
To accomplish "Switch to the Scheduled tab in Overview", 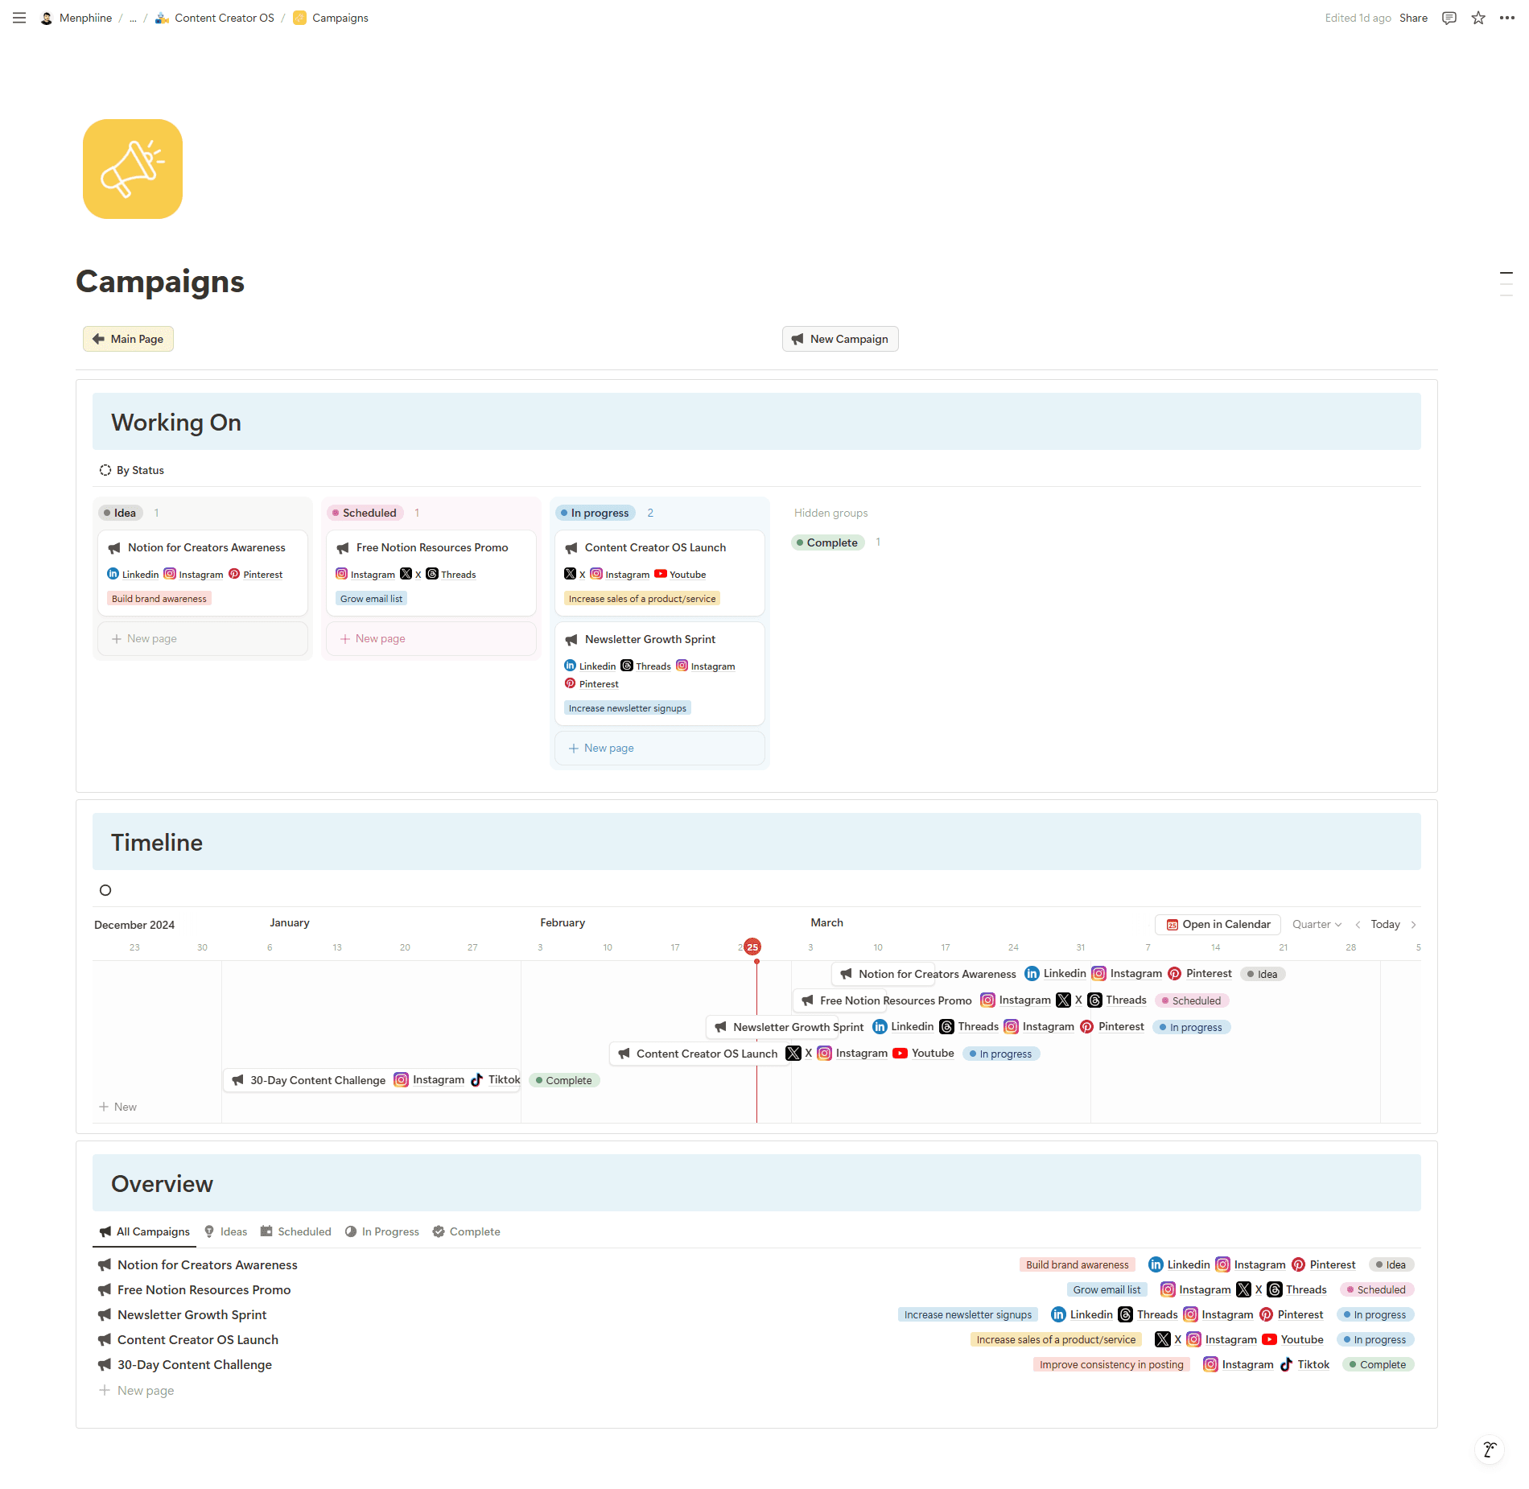I will (x=295, y=1231).
